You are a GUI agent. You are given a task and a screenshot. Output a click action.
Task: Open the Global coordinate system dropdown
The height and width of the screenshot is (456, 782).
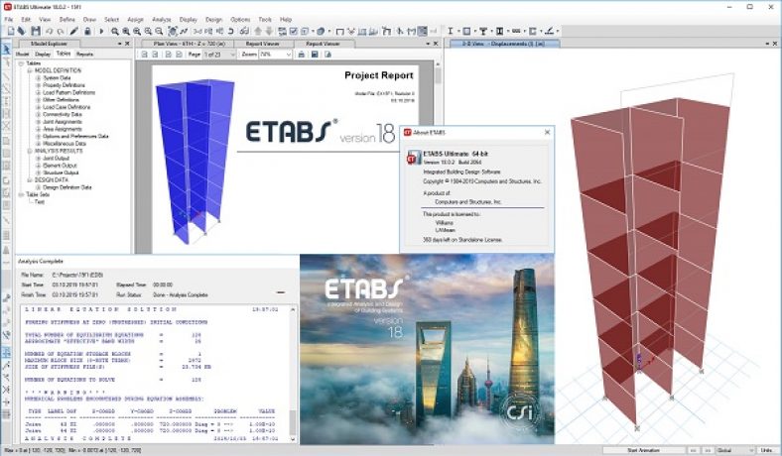click(x=735, y=450)
